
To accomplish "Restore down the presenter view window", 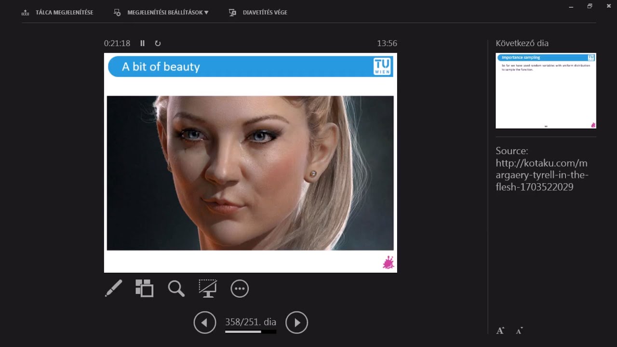I will click(x=590, y=6).
